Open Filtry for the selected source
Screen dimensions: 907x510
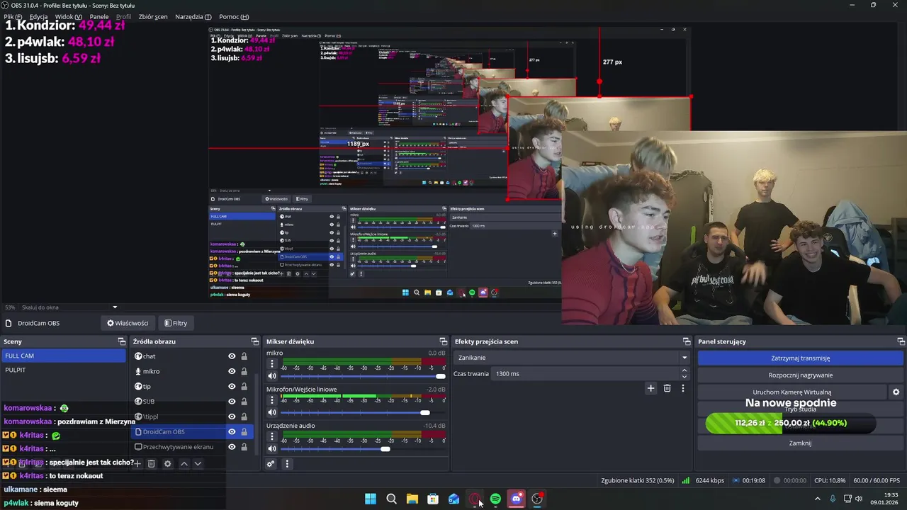click(x=176, y=323)
